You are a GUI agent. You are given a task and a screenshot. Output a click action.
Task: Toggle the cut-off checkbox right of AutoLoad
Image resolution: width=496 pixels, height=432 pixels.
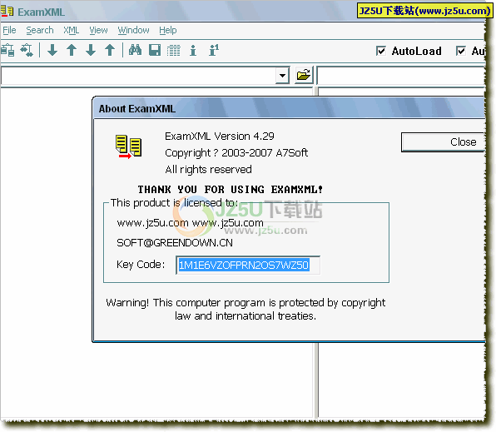461,51
